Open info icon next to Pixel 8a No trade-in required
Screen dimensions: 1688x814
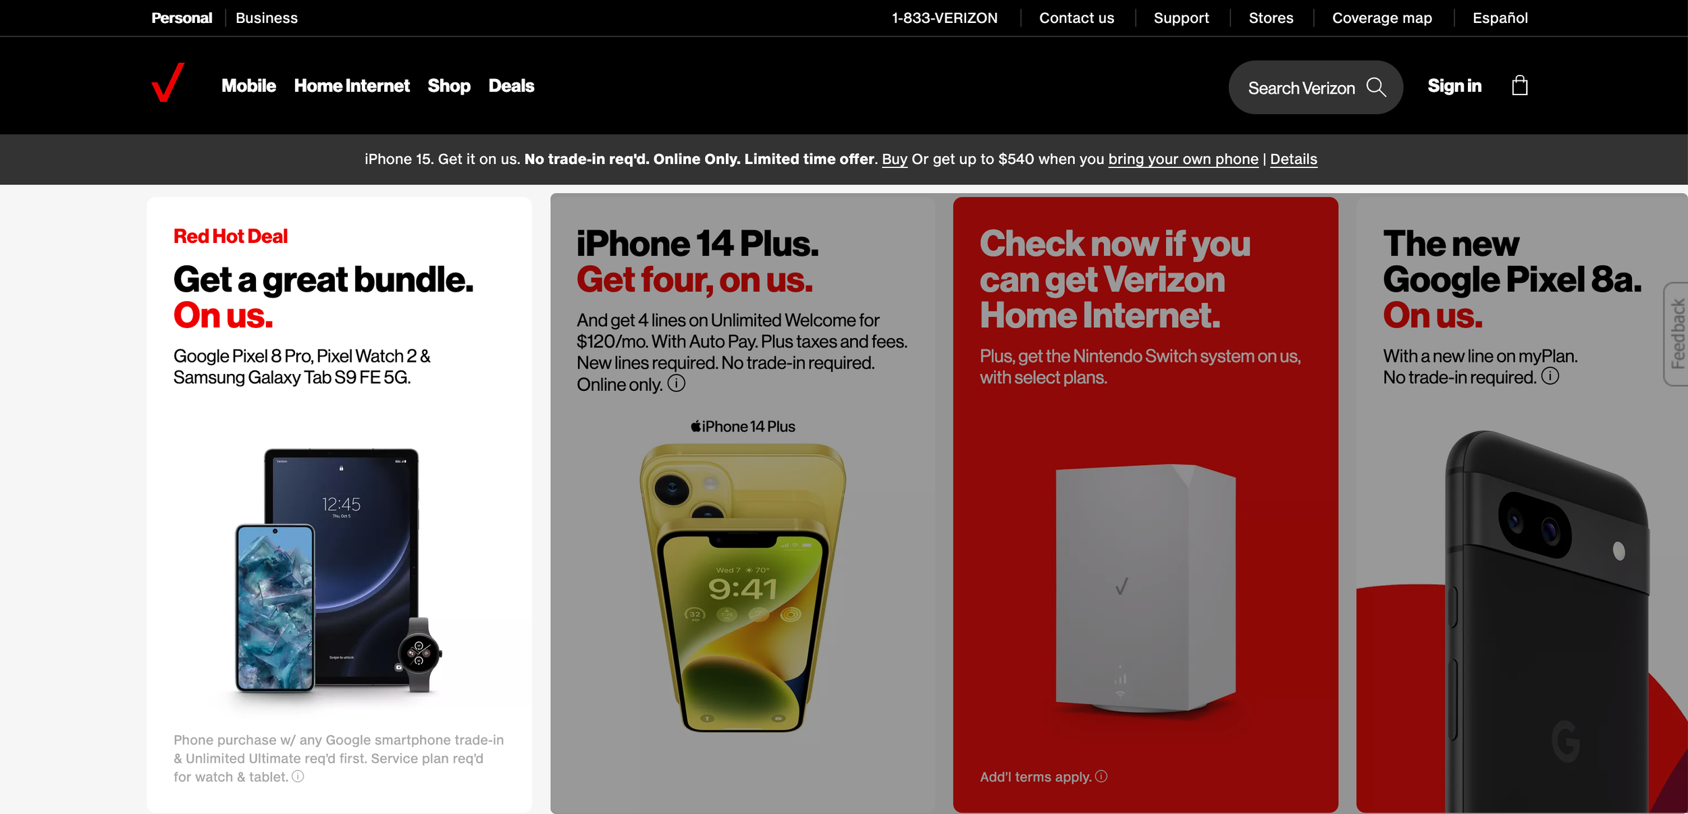(1550, 376)
